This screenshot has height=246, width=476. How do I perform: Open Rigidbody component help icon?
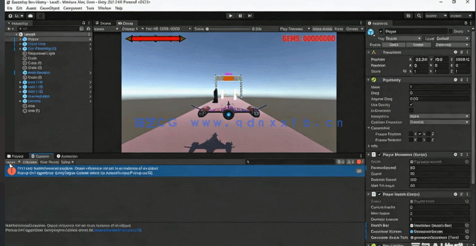456,80
